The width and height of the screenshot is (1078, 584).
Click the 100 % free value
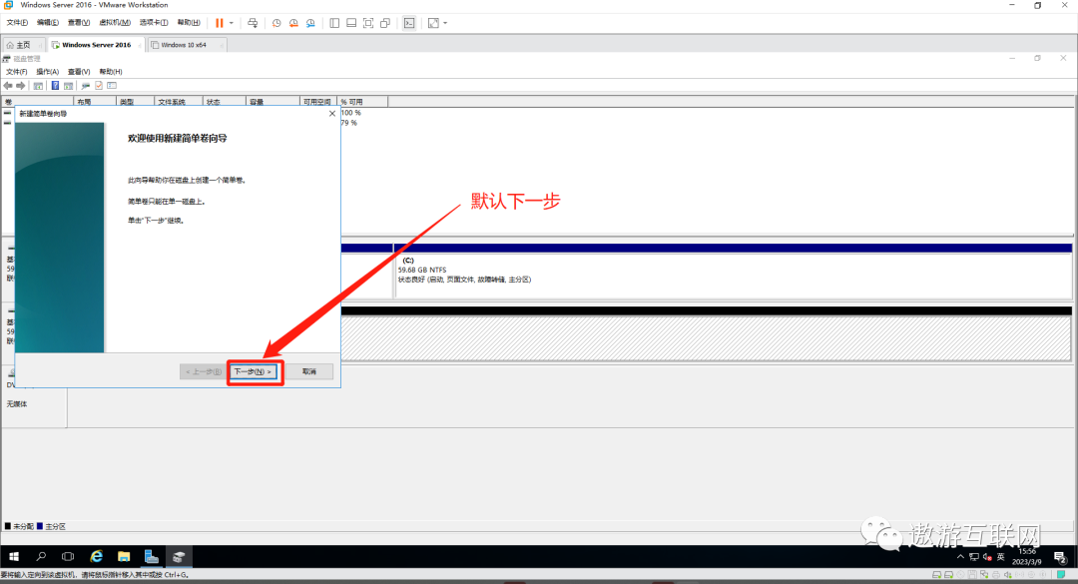pyautogui.click(x=350, y=113)
